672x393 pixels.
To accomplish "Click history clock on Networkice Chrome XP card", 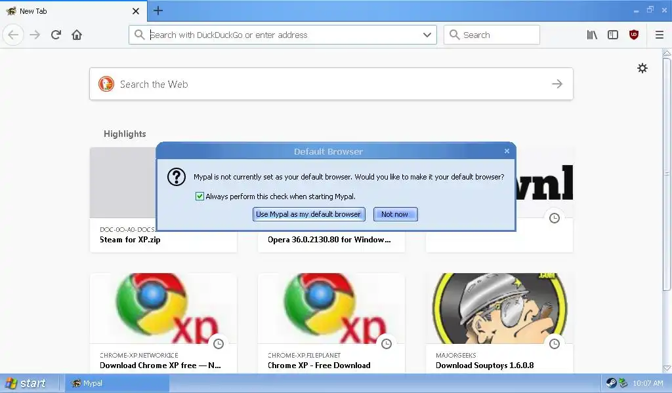I will [x=219, y=343].
